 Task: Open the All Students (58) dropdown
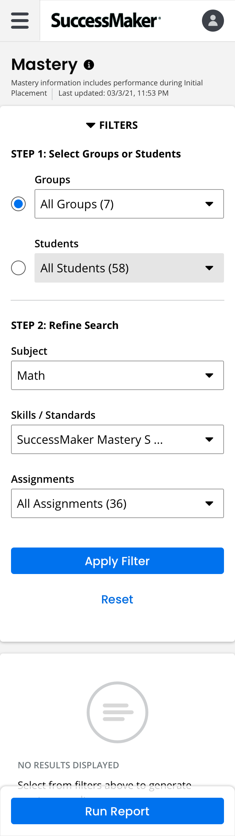pyautogui.click(x=129, y=268)
